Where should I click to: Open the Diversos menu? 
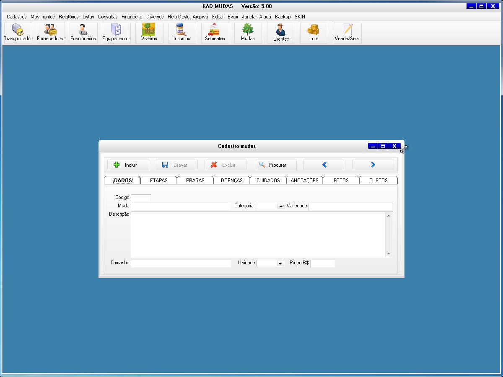[155, 17]
